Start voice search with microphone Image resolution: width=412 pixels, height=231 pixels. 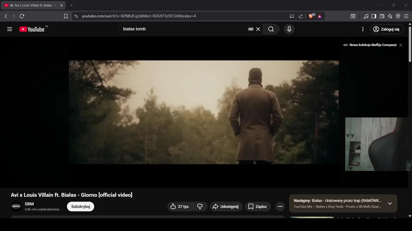pos(289,29)
